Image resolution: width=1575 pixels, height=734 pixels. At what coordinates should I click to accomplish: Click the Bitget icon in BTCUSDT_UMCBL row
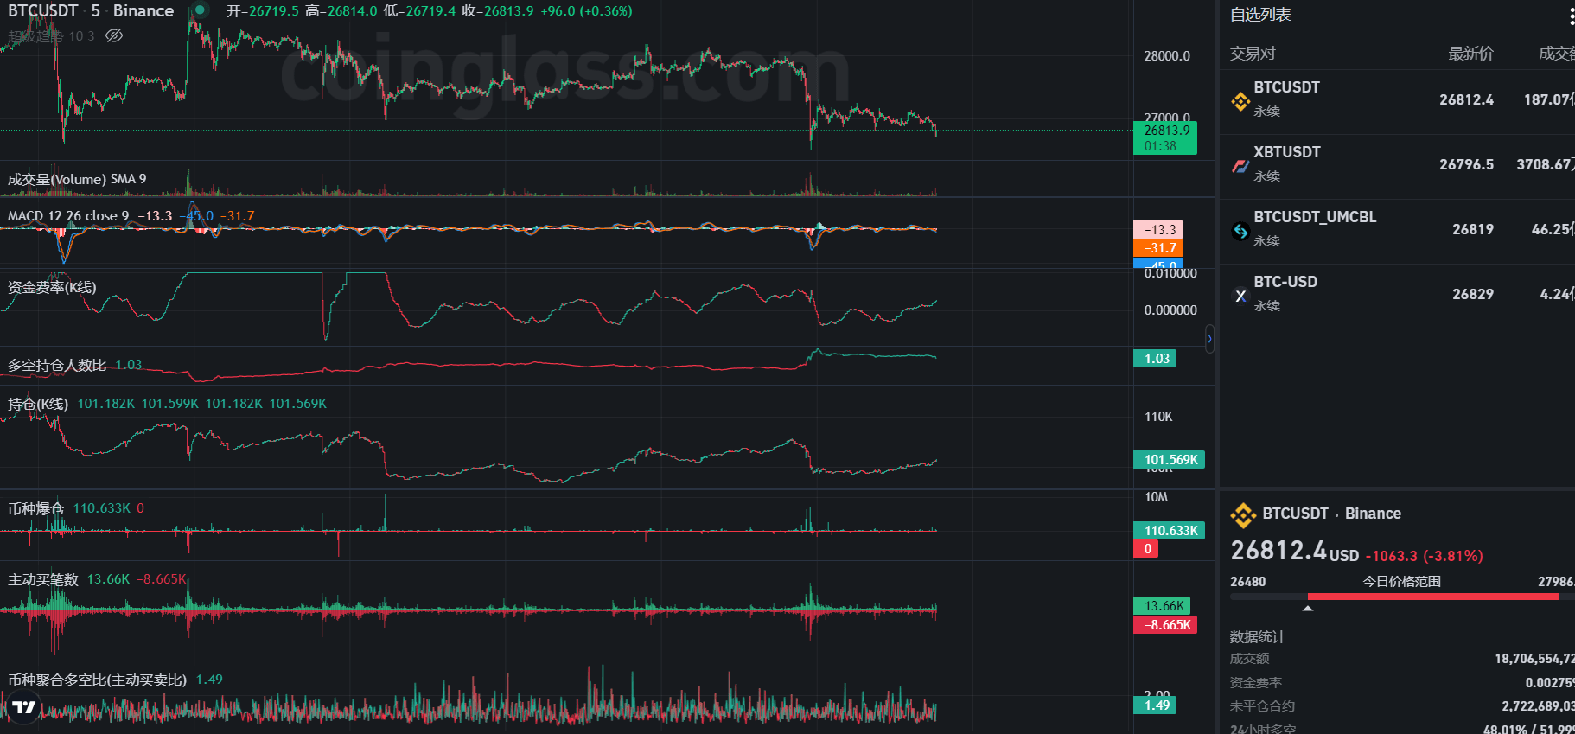pyautogui.click(x=1240, y=231)
